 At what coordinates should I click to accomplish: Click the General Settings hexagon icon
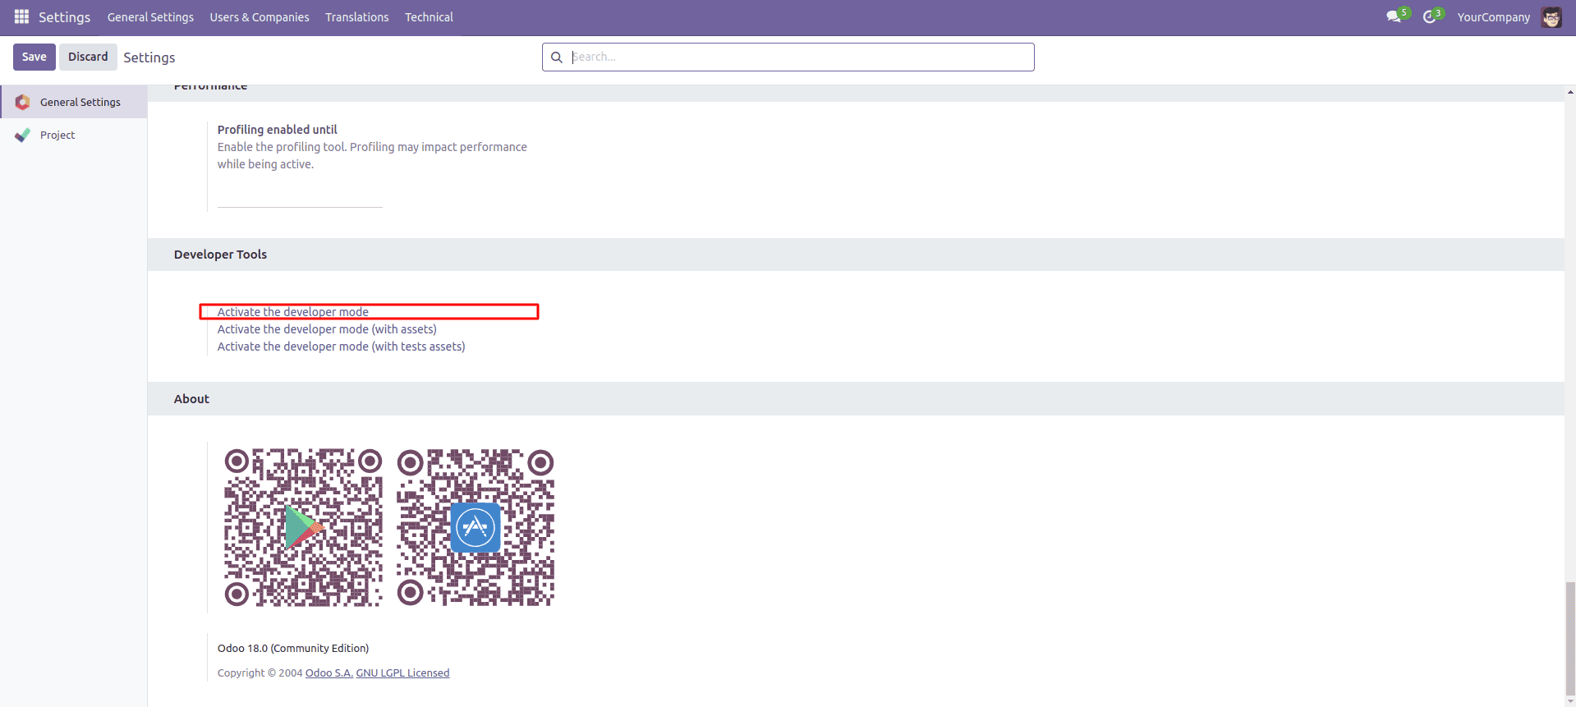click(23, 102)
